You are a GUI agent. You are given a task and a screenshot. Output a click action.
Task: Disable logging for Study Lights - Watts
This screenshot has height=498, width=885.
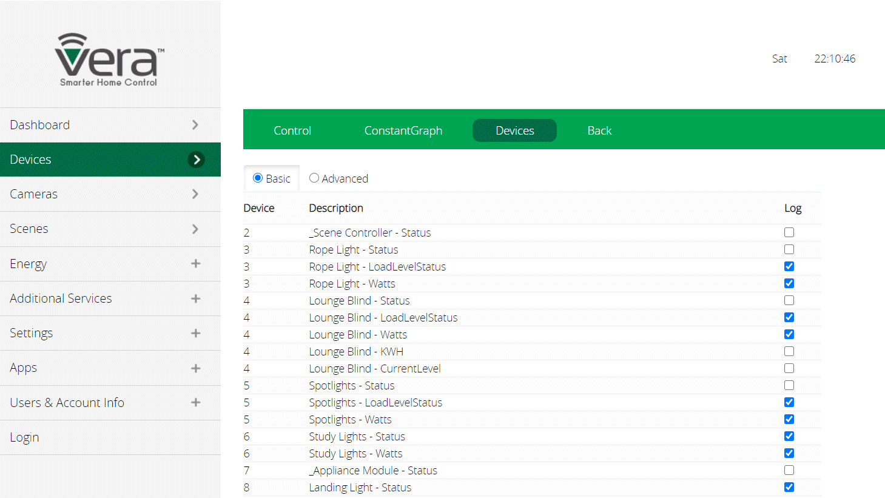coord(789,453)
